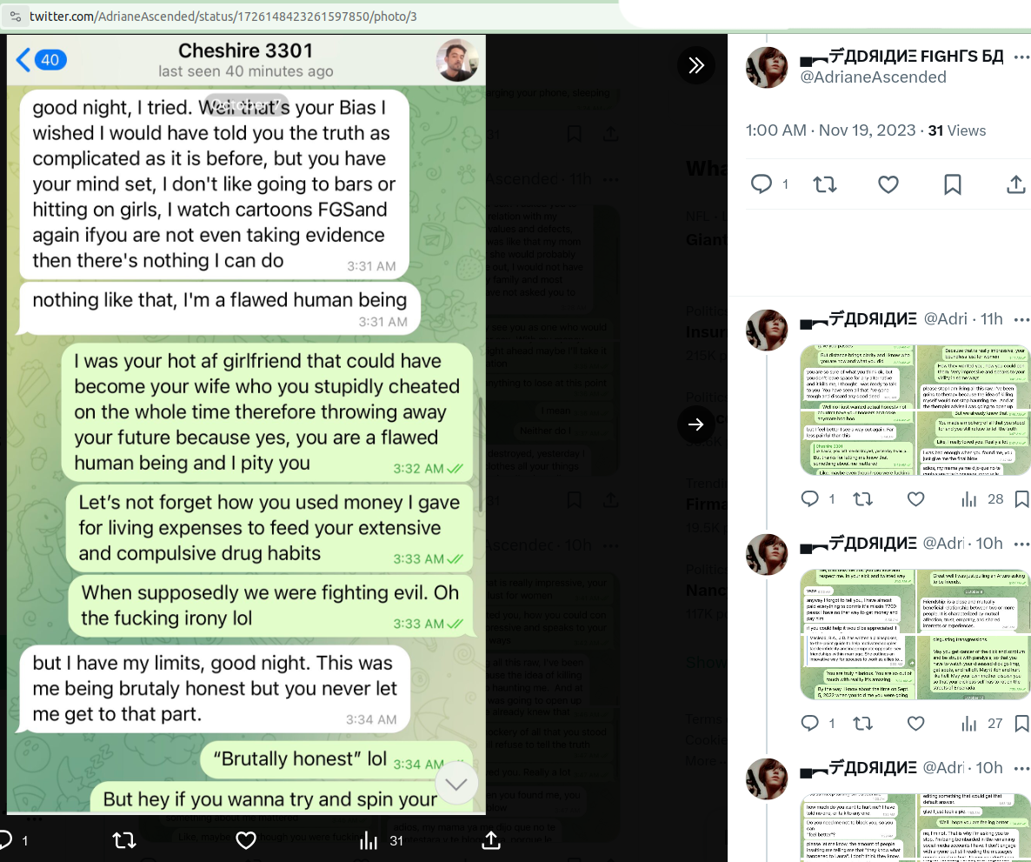Bookmark the main tweet at top right
This screenshot has height=862, width=1031.
[952, 184]
